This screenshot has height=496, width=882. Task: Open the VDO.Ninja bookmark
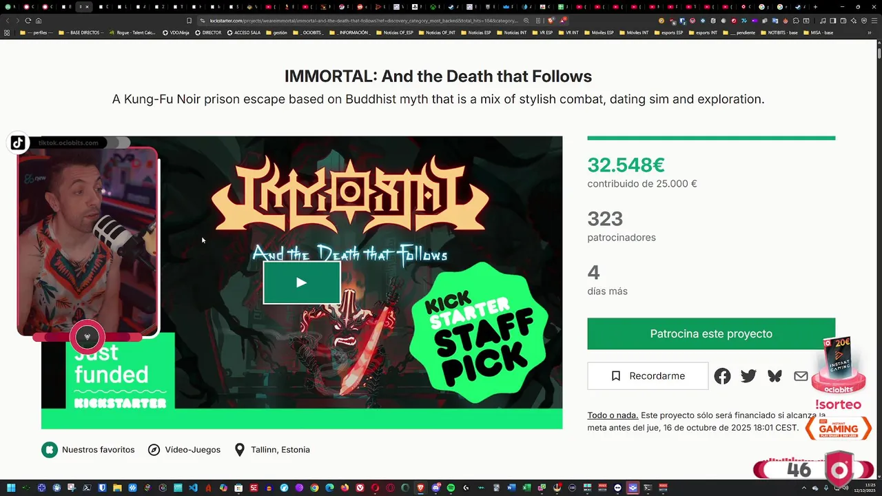176,32
